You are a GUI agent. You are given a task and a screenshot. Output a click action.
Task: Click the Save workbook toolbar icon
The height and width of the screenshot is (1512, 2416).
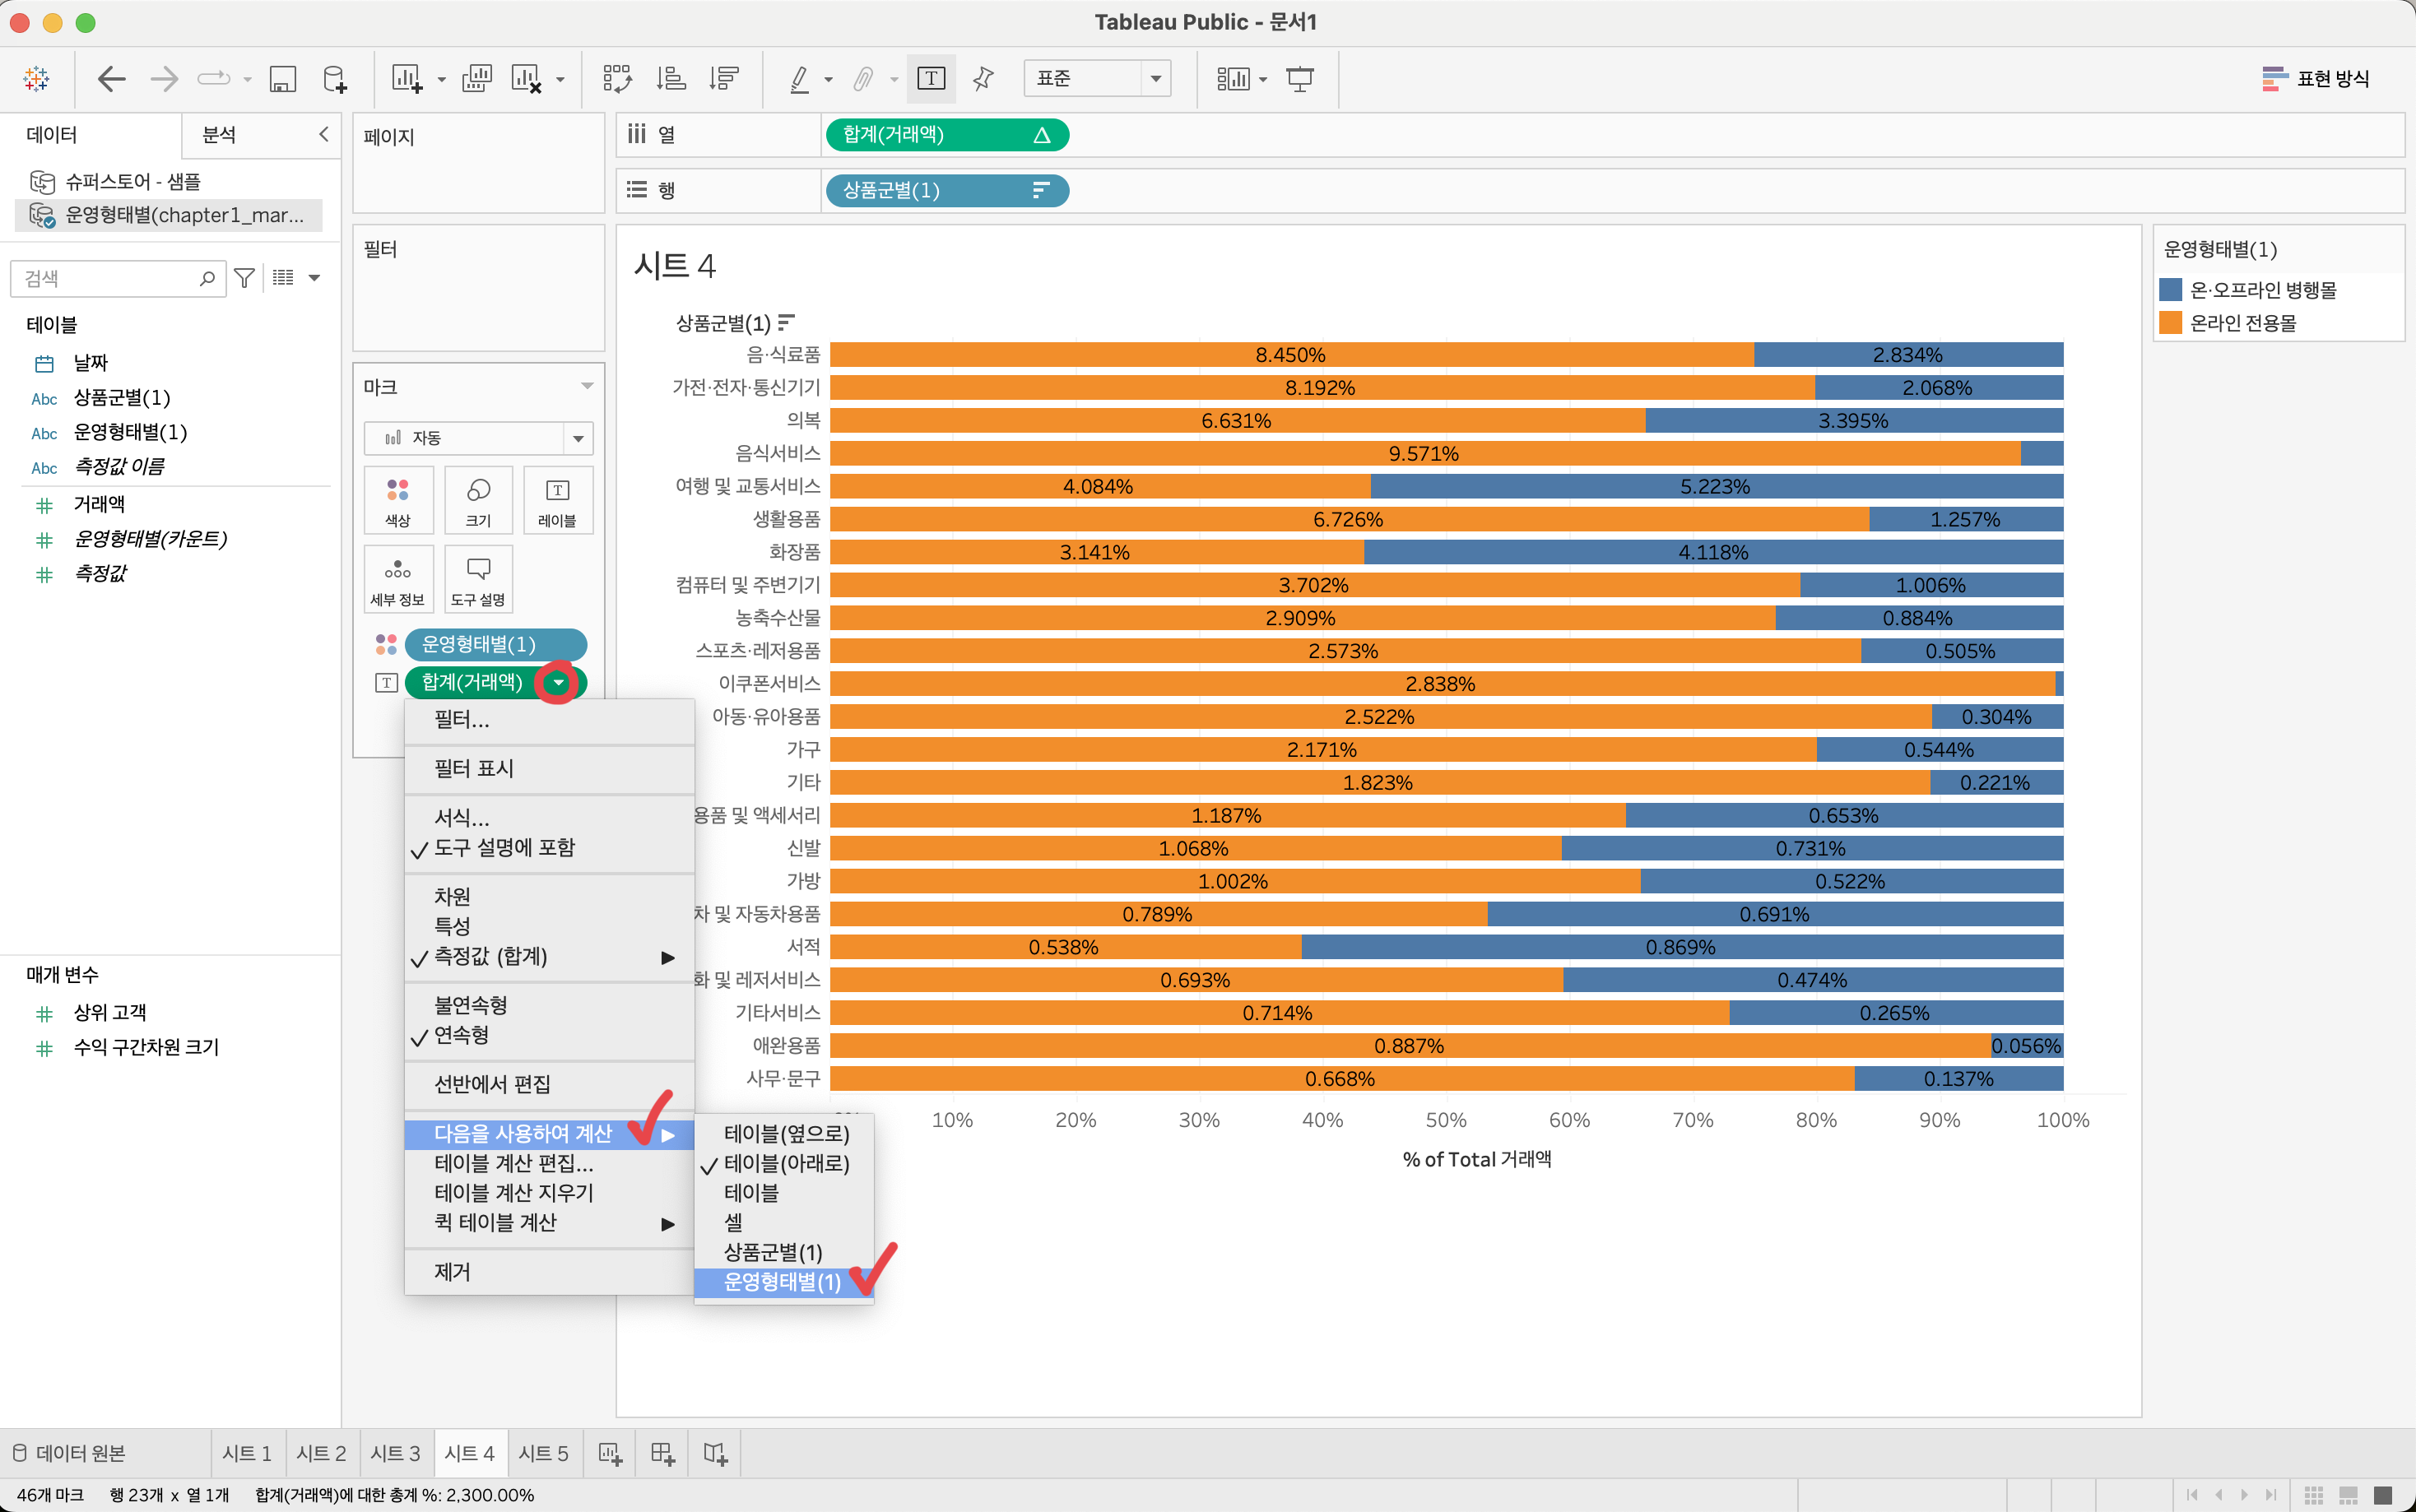pos(283,79)
